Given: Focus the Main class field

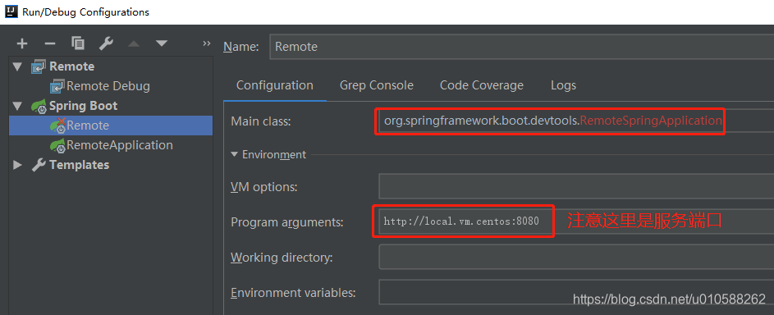Looking at the screenshot, I should tap(576, 121).
